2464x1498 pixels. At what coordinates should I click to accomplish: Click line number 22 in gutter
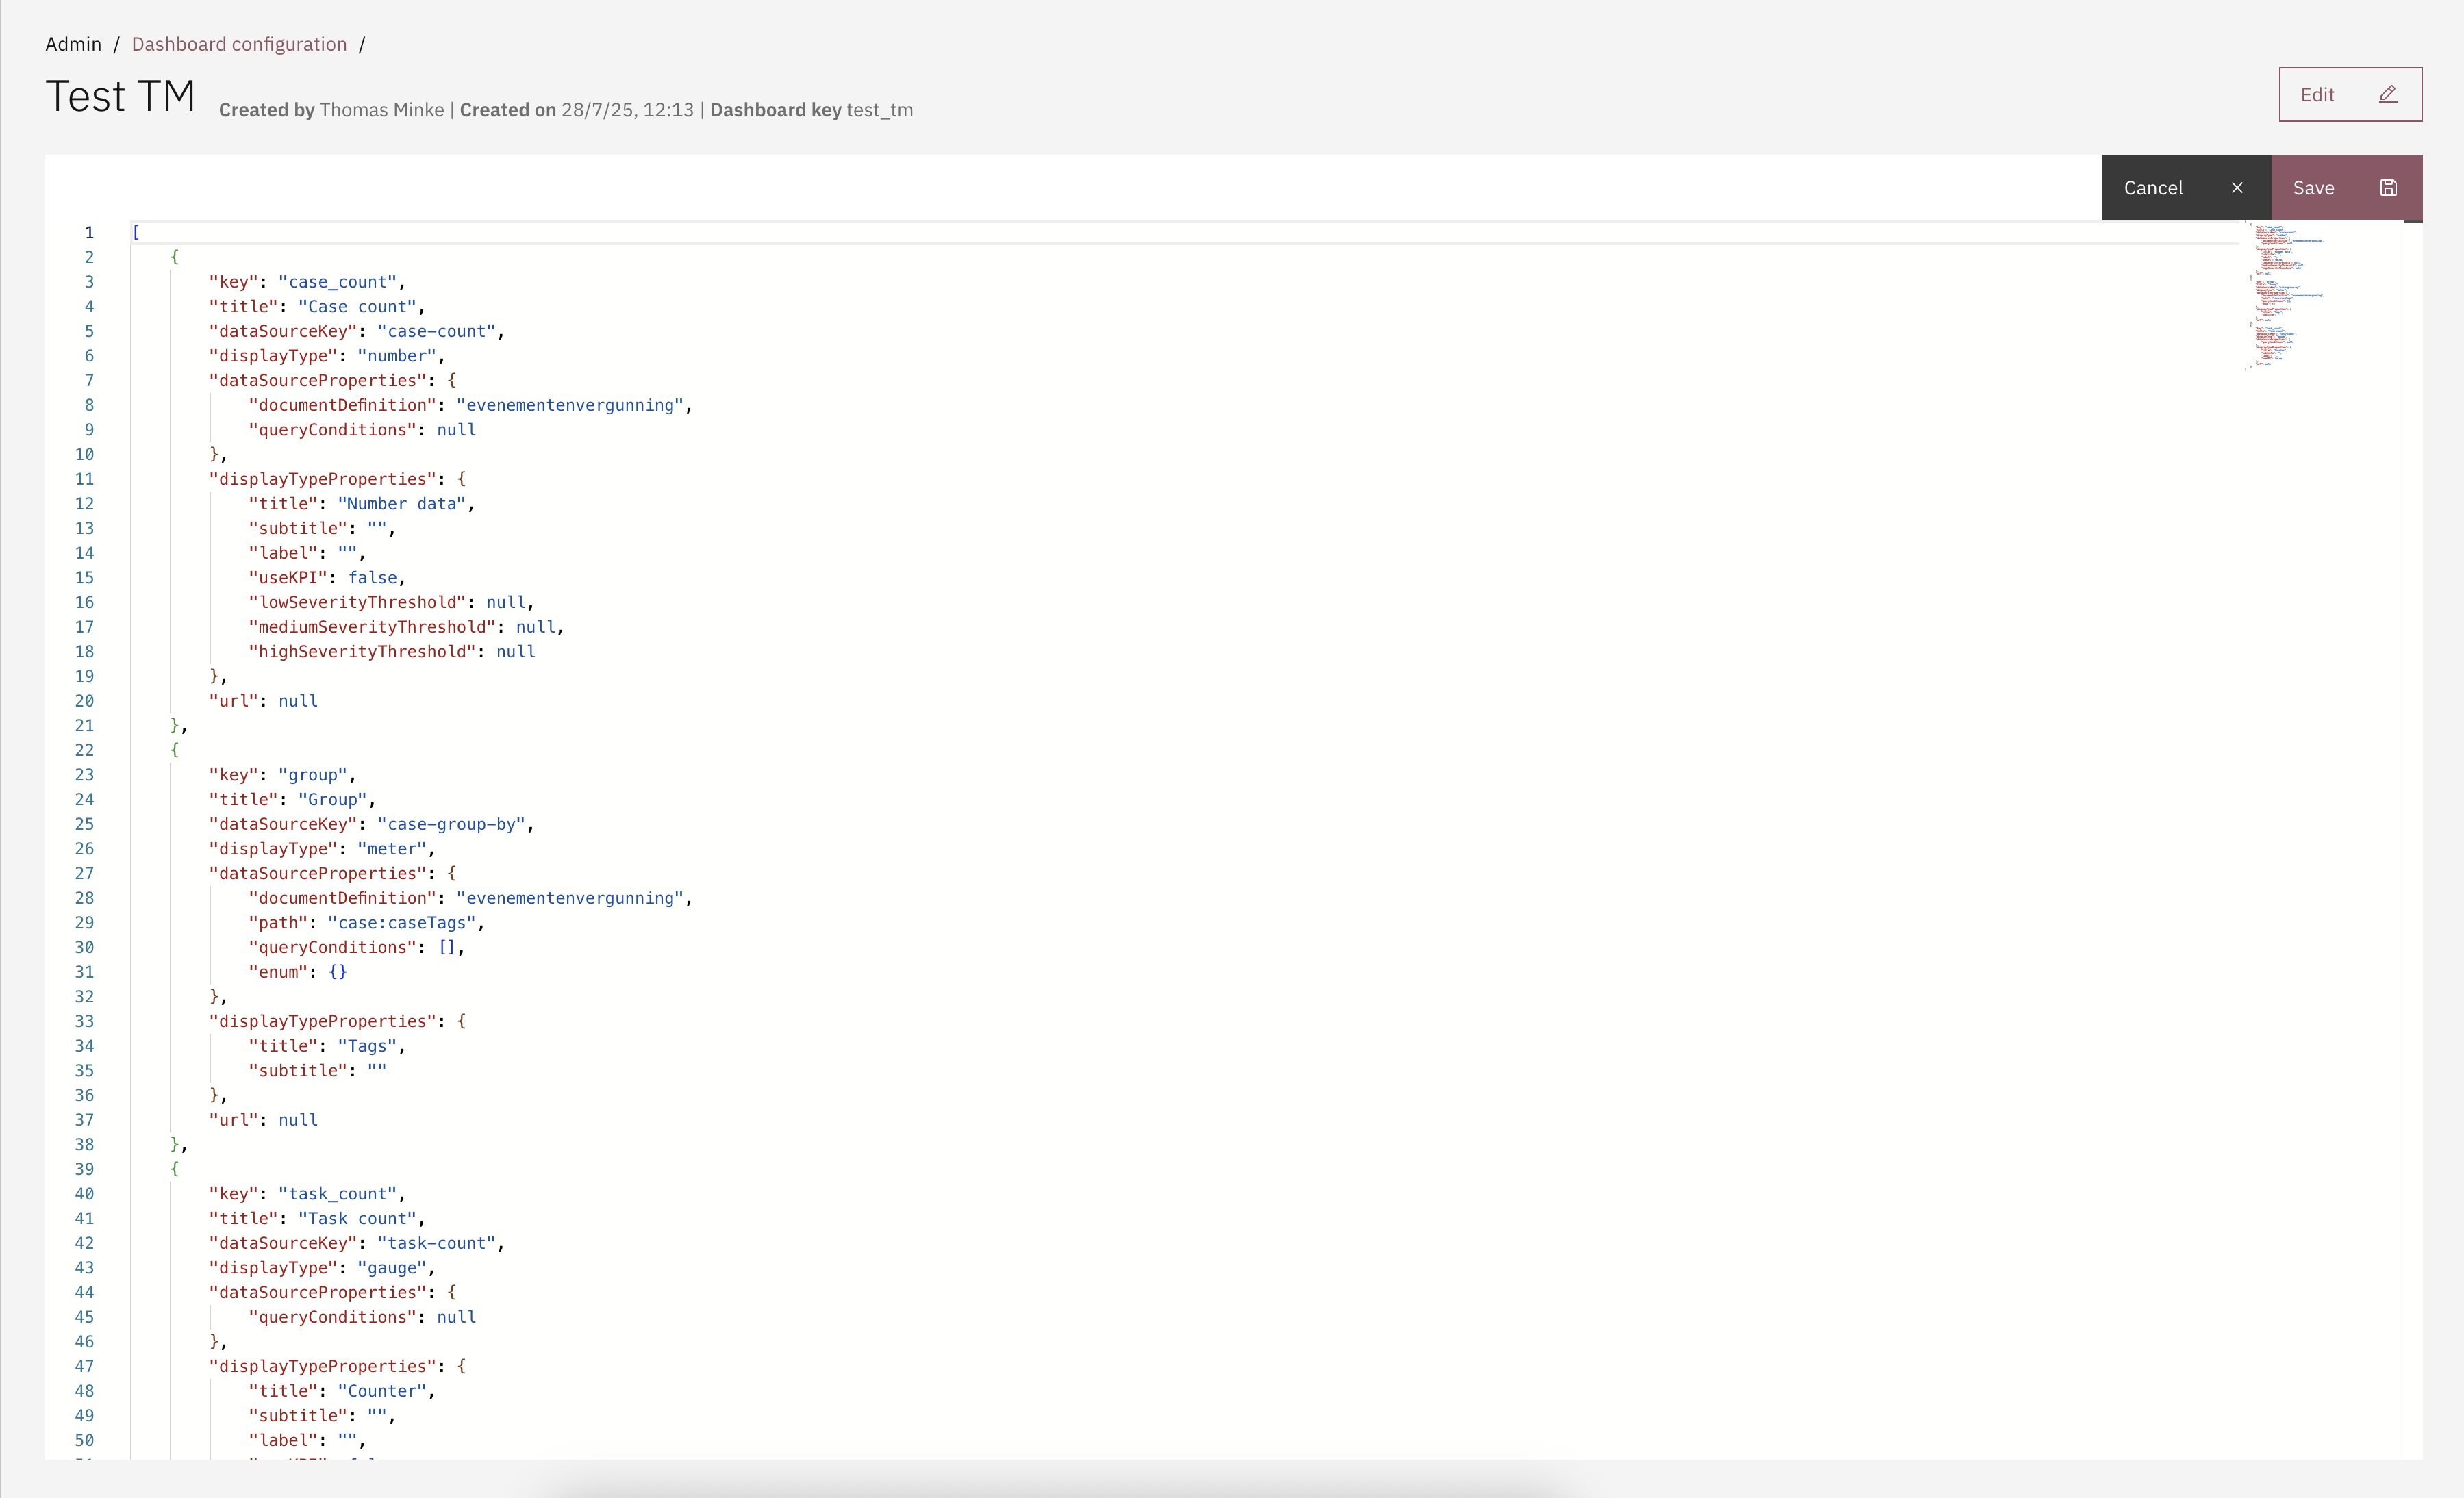[x=85, y=750]
